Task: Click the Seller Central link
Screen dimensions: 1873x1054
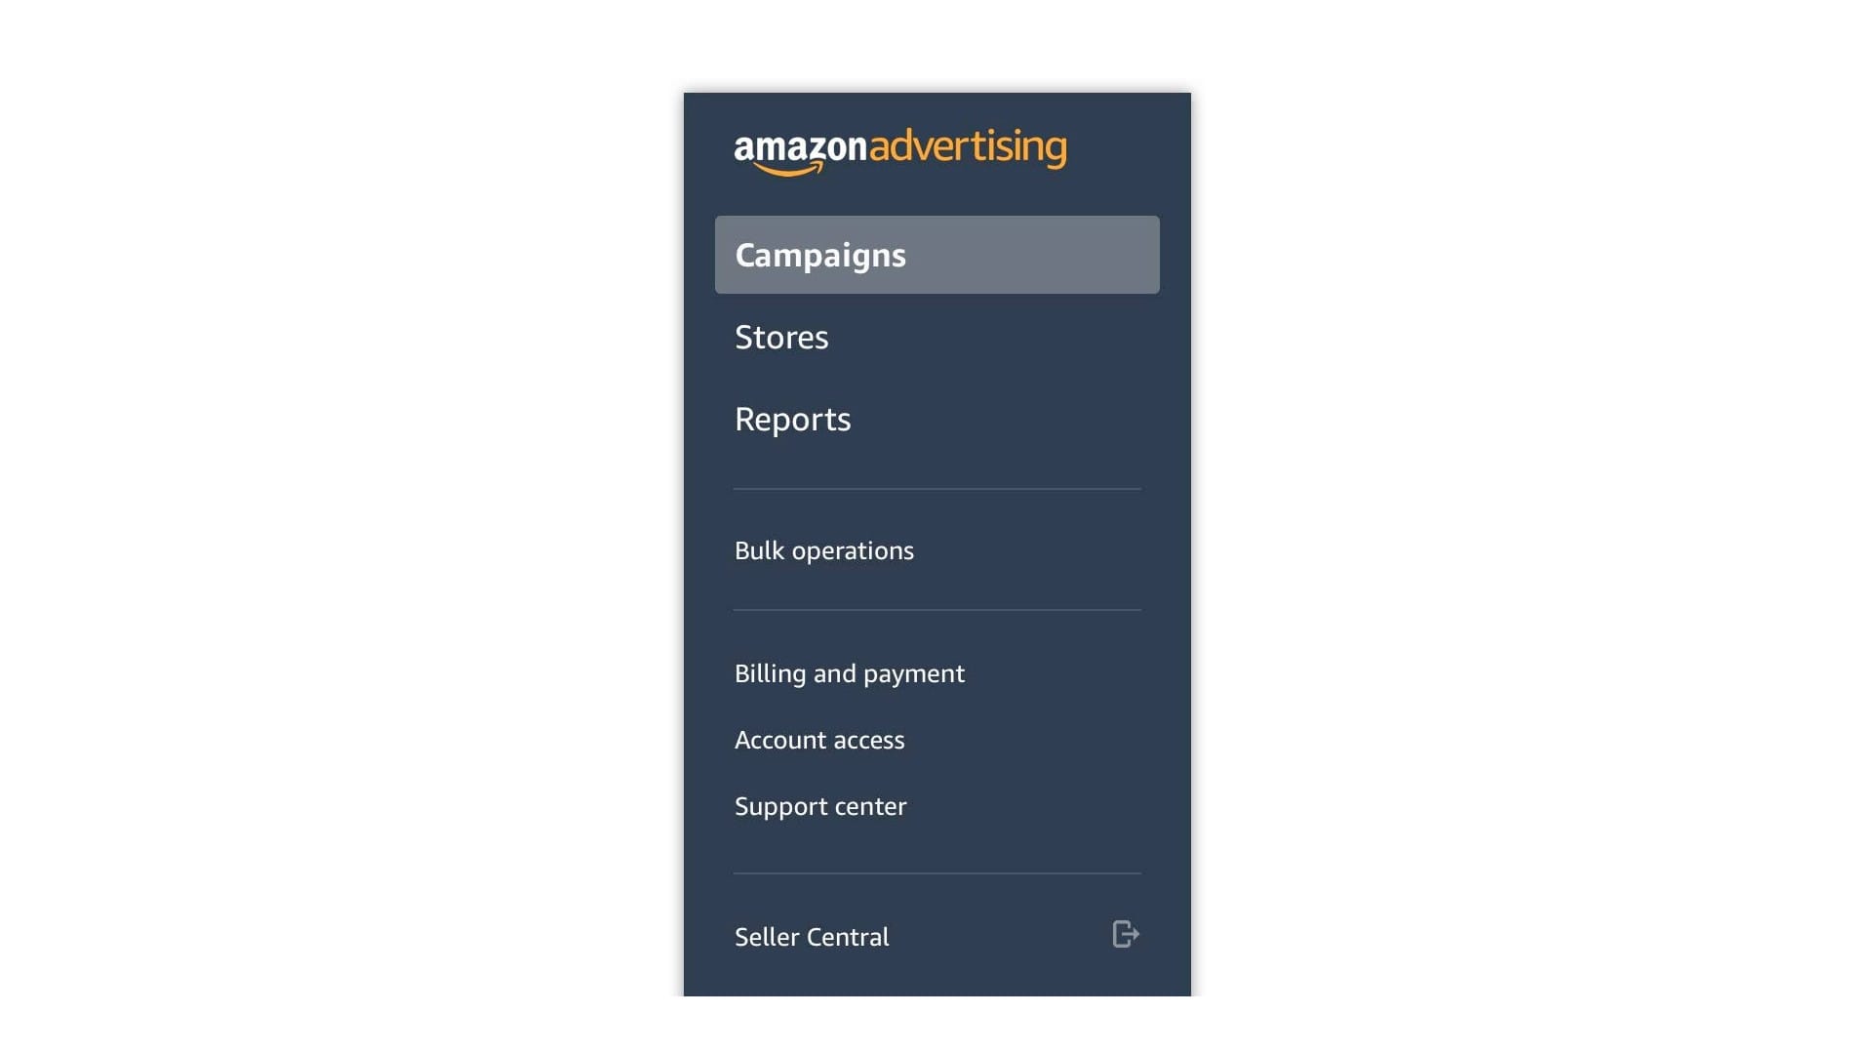Action: click(x=812, y=937)
